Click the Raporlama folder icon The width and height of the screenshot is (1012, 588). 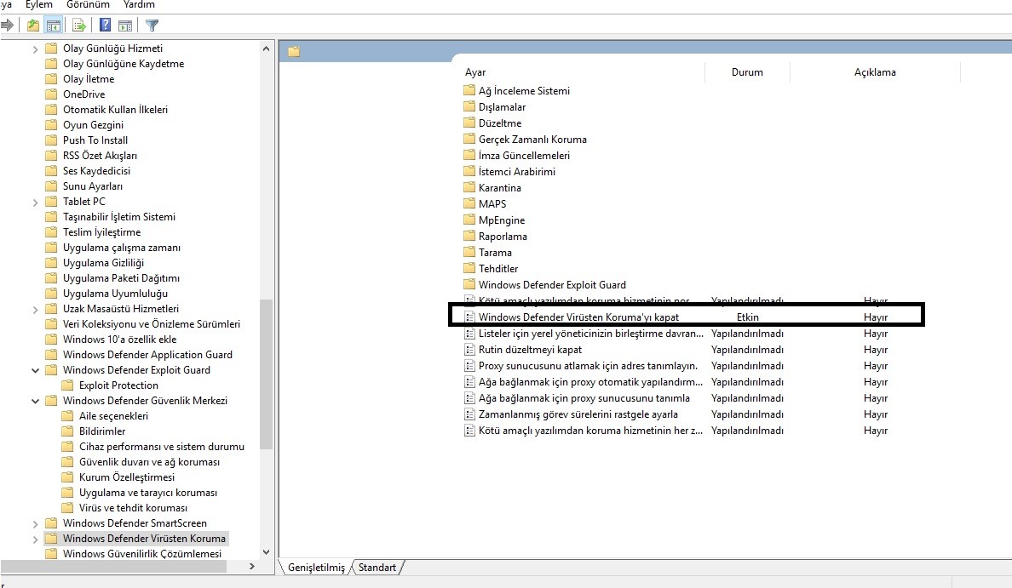[x=469, y=236]
